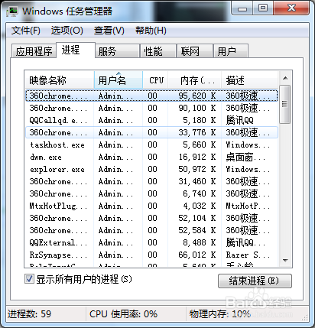The image size is (315, 328).
Task: Click the Task Manager title bar icon
Action: pos(12,11)
